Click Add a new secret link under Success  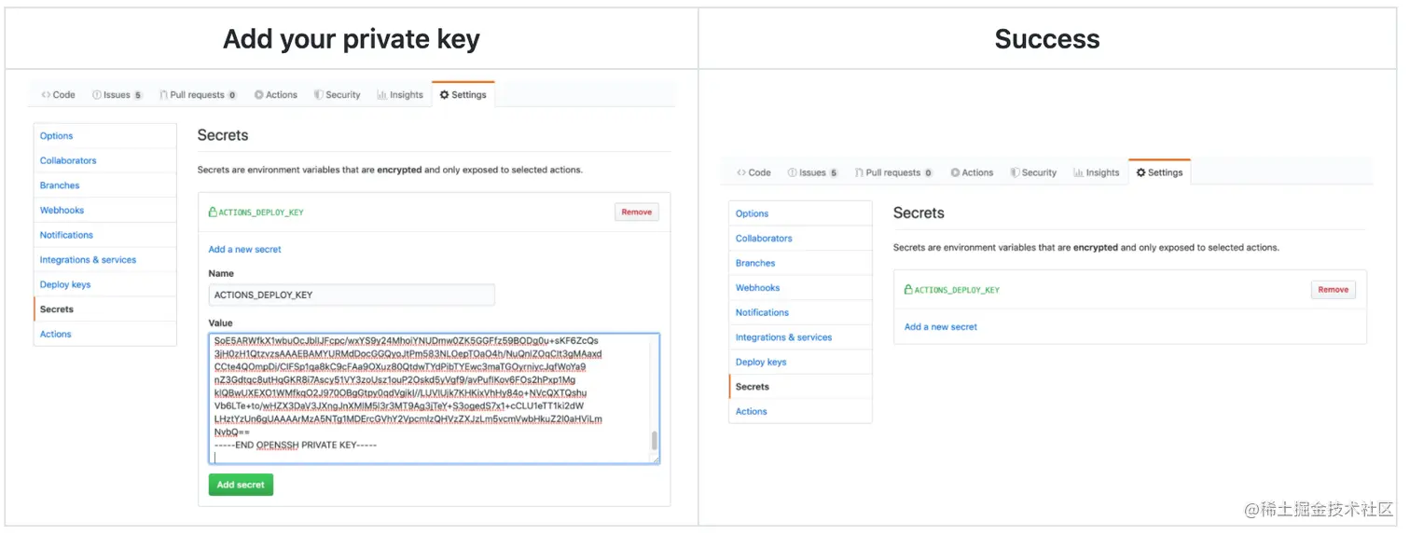point(941,327)
